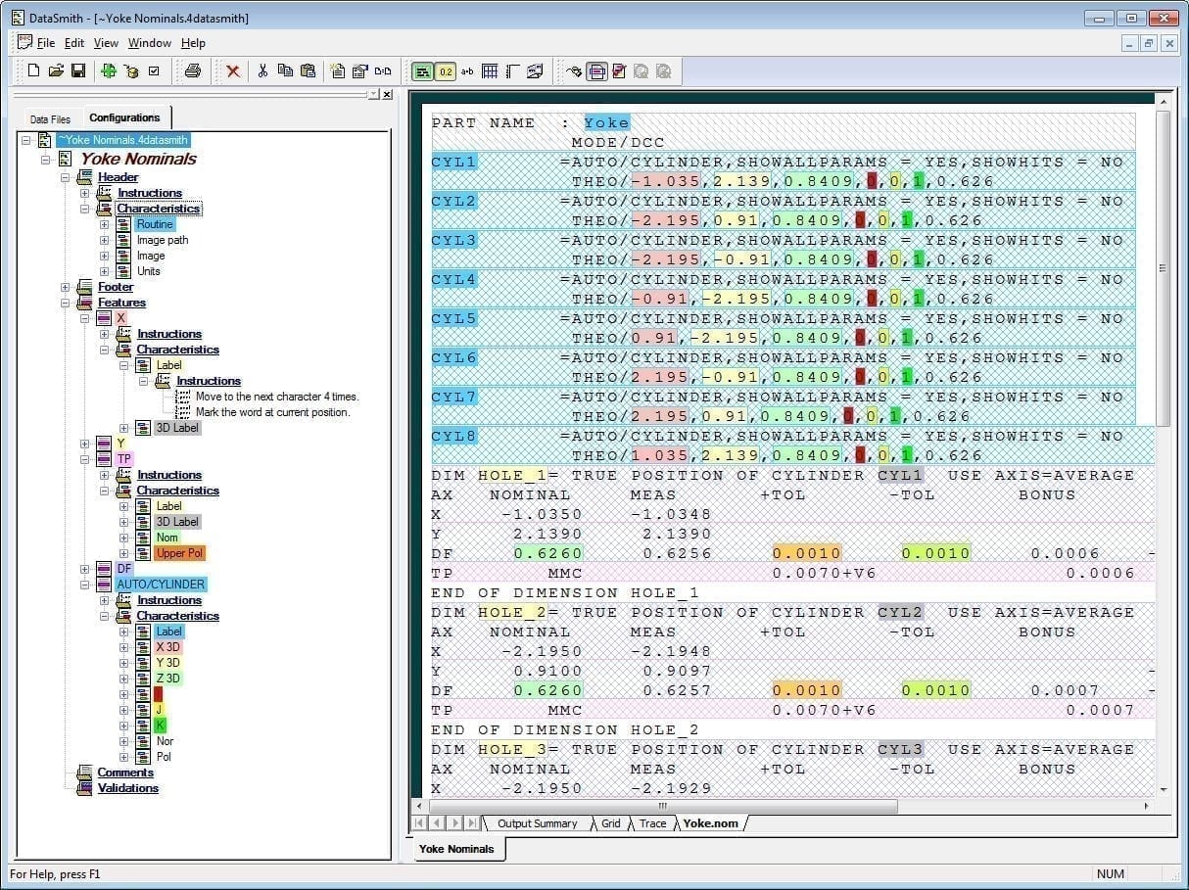Select the Validations tree link
The height and width of the screenshot is (890, 1189).
tap(127, 788)
